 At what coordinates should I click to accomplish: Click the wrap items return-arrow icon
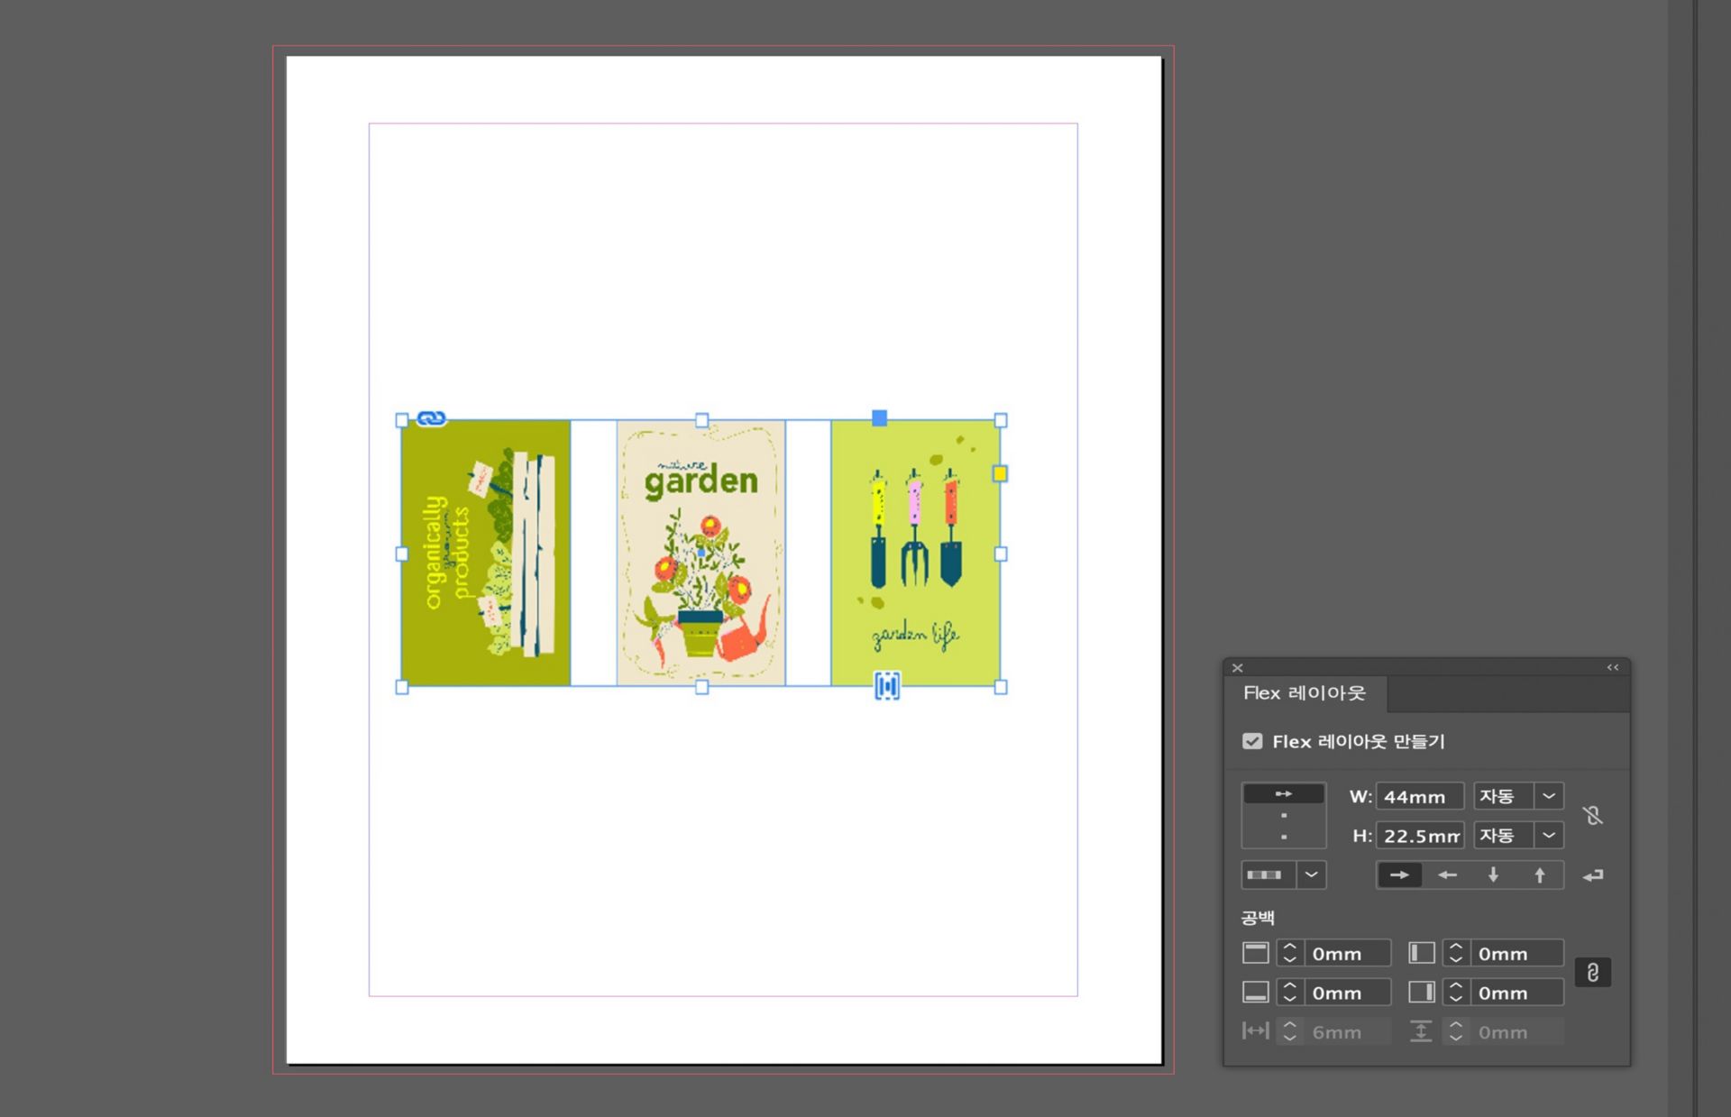(1593, 875)
